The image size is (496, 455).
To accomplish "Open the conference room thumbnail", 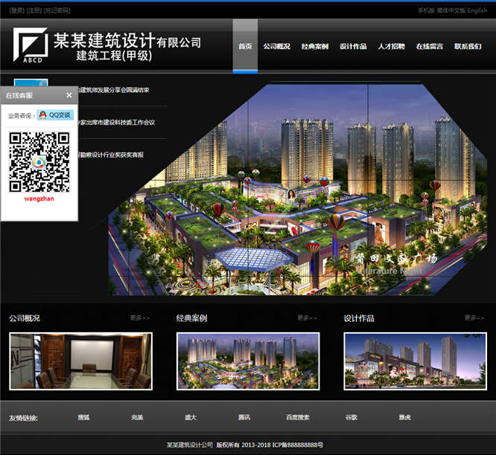I will (x=80, y=361).
